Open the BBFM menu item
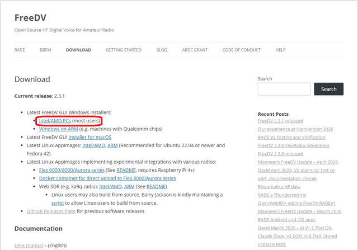Viewport: 358px width, 250px height. click(45, 50)
